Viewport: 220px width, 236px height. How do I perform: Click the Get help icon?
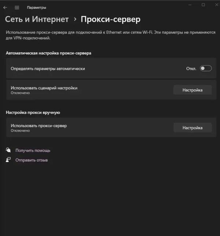click(8, 150)
